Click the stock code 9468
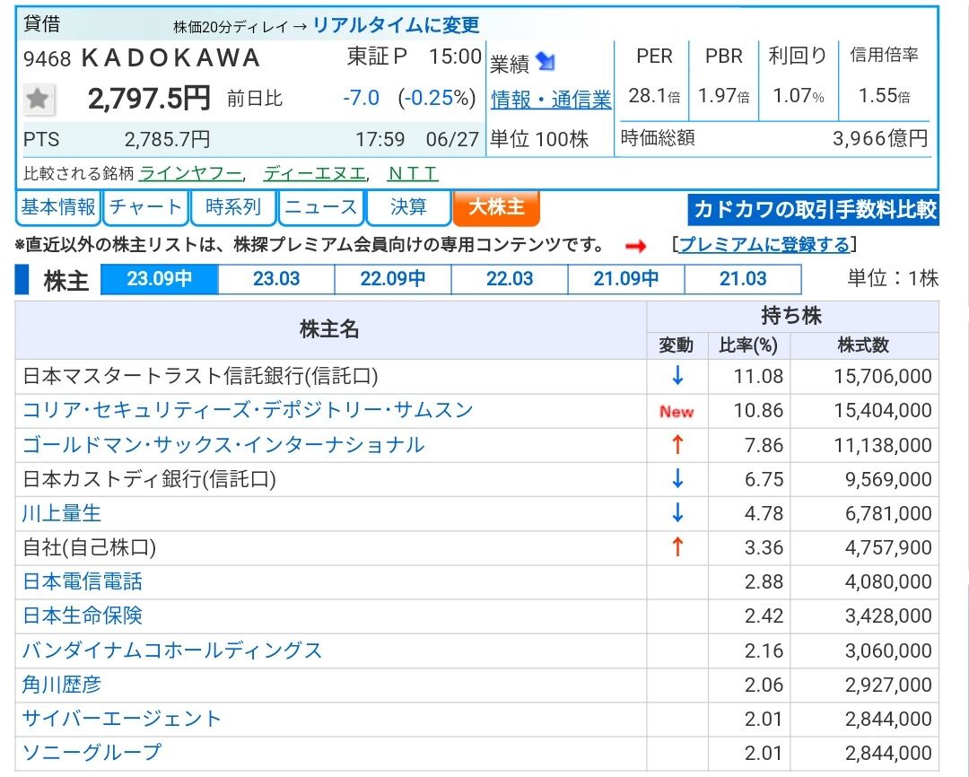 click(x=47, y=59)
